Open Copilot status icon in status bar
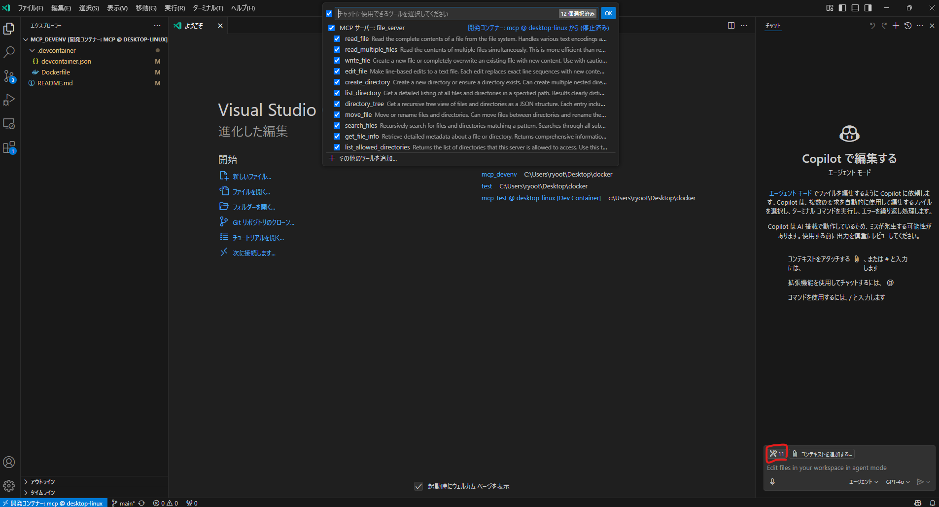 click(918, 503)
